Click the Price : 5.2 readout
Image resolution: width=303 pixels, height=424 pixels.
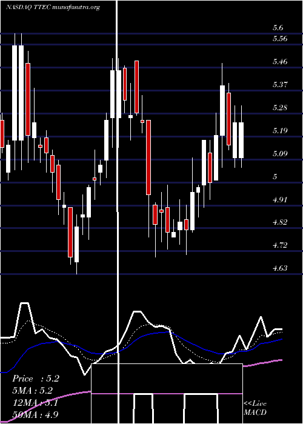(x=35, y=379)
